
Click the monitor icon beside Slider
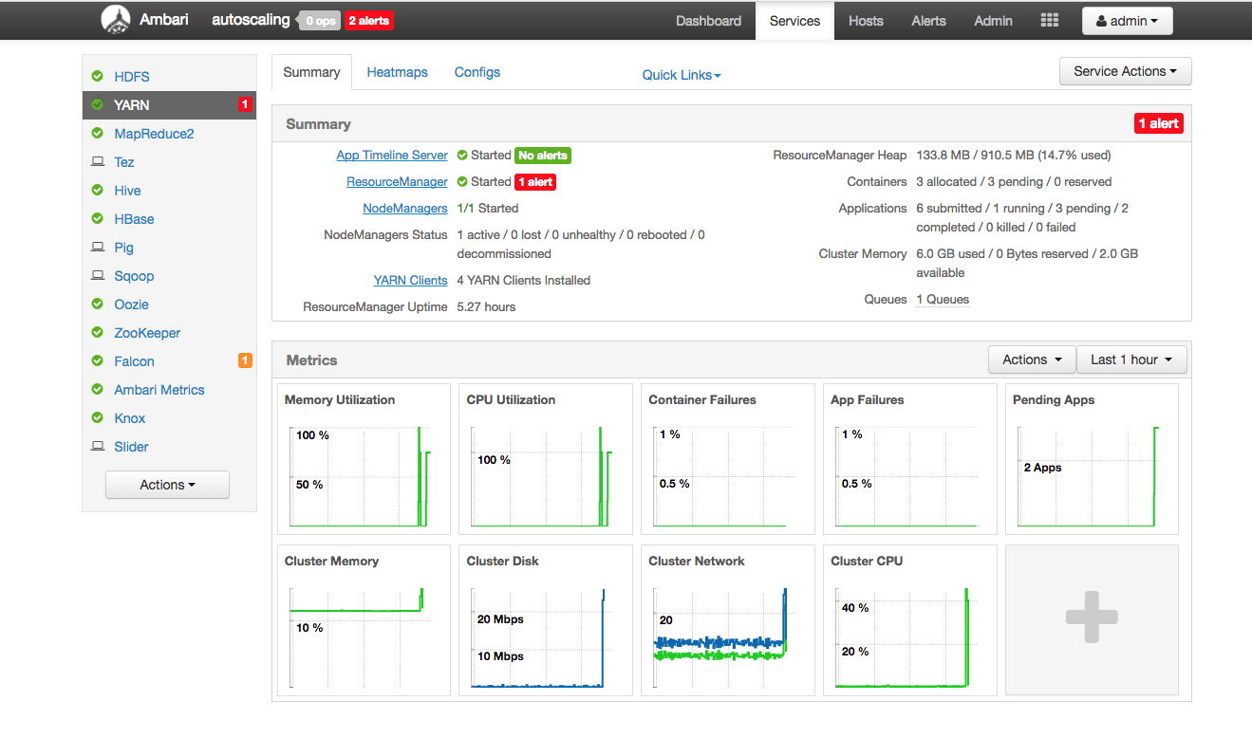[96, 446]
